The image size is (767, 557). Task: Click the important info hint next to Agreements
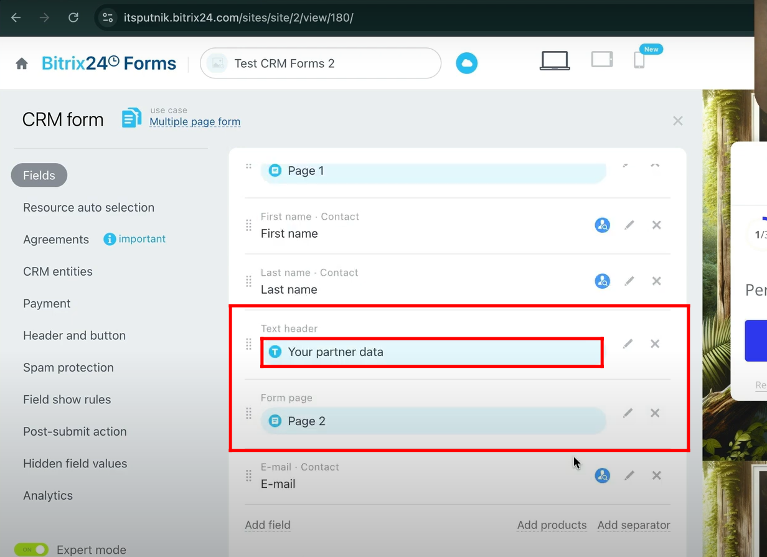[134, 239]
